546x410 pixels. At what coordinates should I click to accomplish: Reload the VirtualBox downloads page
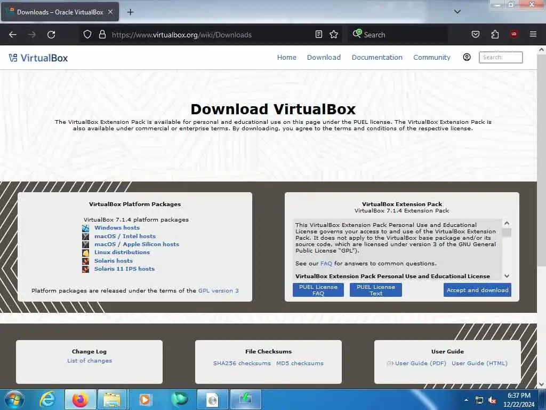point(51,35)
